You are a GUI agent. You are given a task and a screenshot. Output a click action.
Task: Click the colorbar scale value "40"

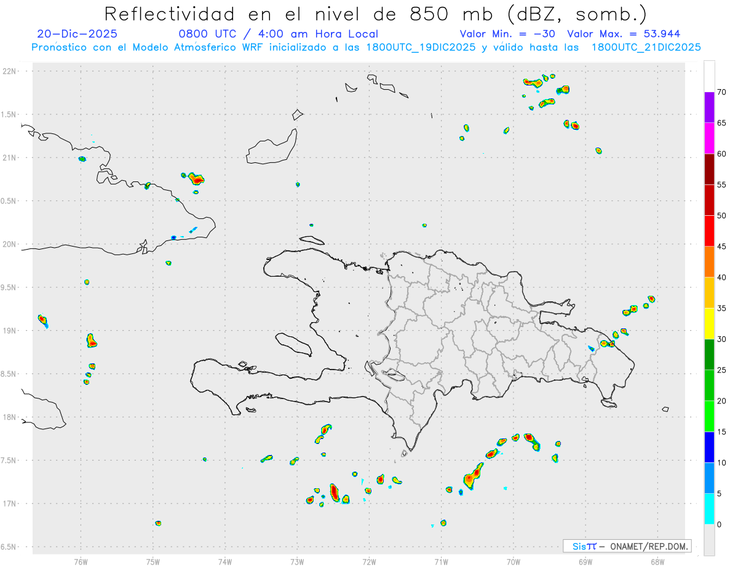click(722, 277)
